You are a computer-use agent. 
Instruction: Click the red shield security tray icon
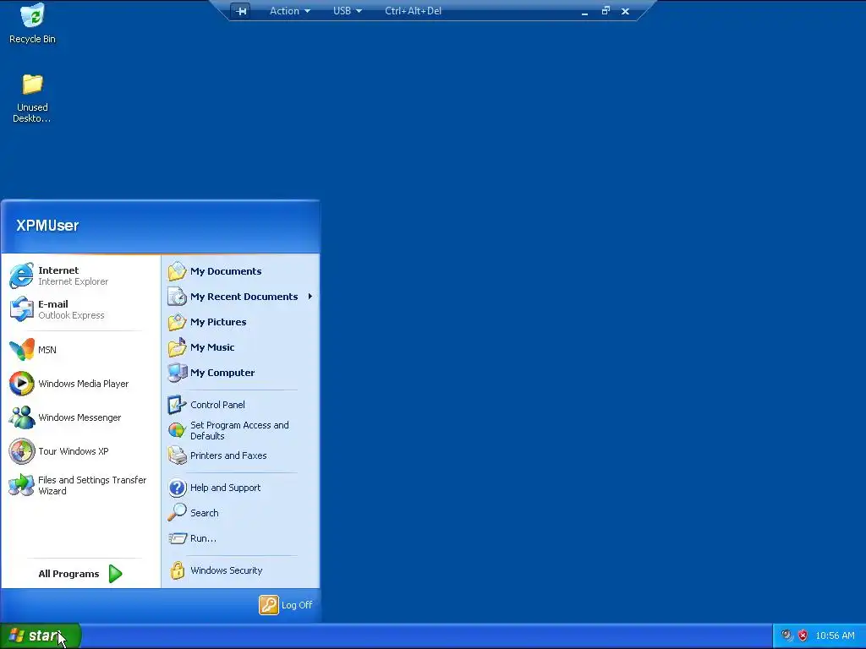[803, 635]
